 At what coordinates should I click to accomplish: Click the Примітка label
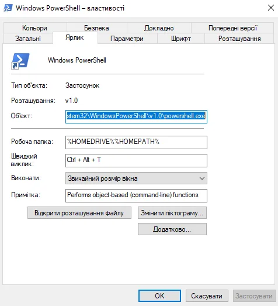26,195
